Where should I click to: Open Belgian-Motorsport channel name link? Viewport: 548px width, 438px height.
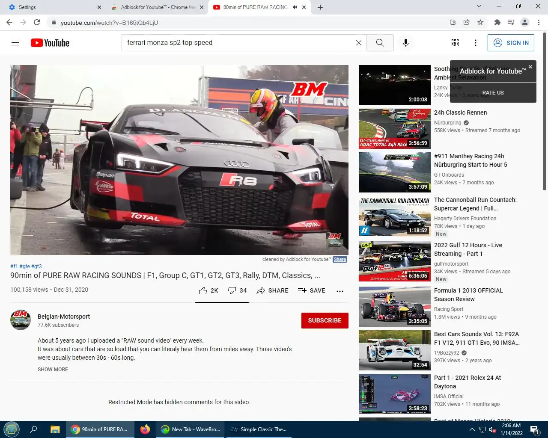pos(64,317)
